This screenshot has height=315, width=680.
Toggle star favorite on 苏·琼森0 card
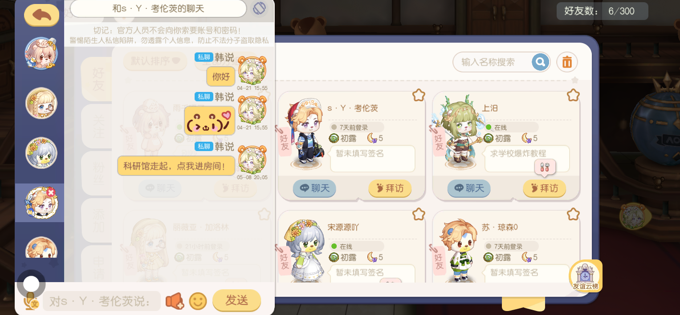pos(573,214)
